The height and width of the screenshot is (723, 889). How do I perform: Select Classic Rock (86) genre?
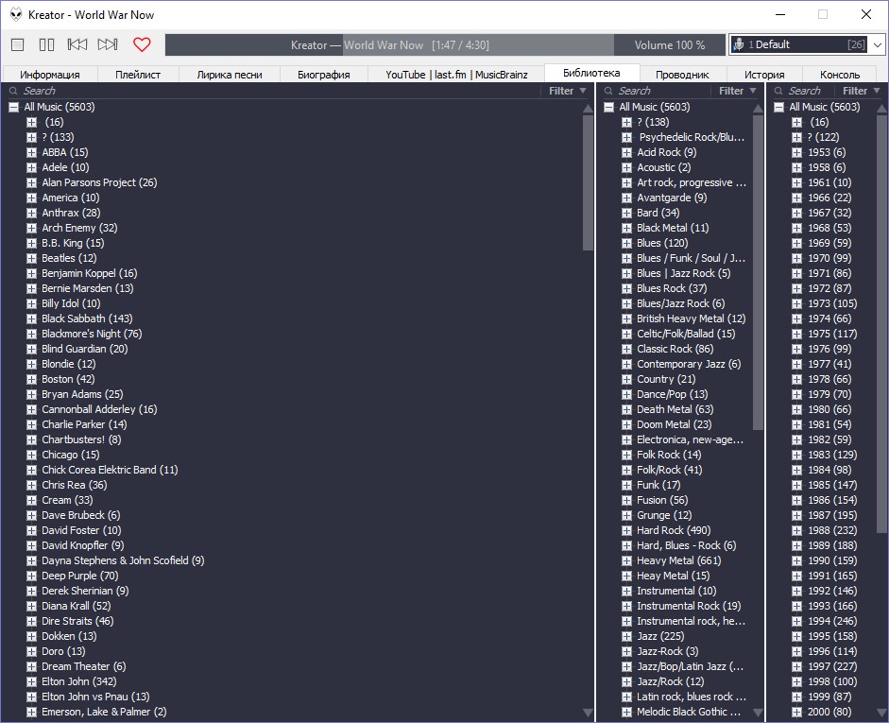tap(675, 349)
